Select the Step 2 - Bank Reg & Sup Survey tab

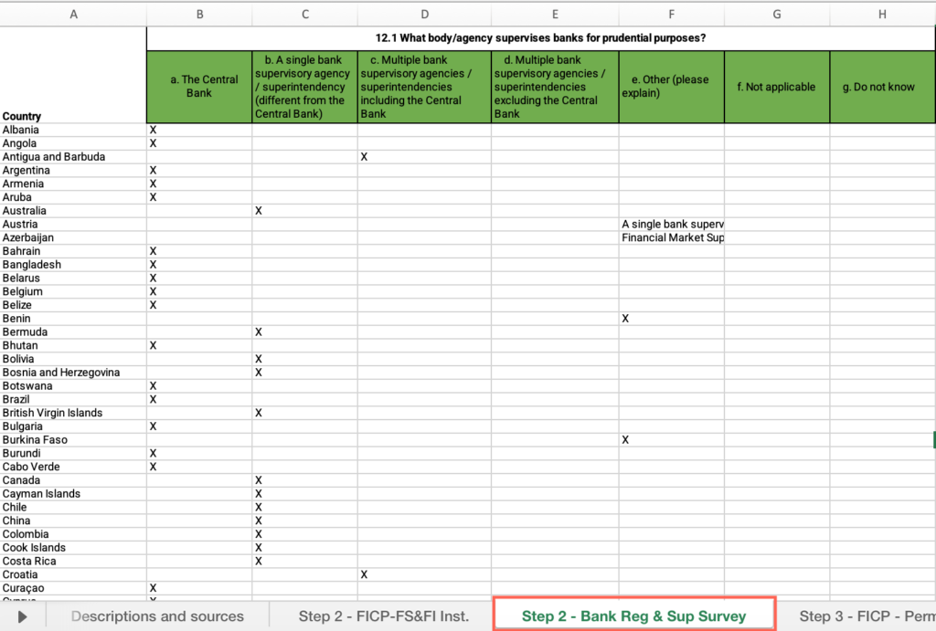[634, 615]
